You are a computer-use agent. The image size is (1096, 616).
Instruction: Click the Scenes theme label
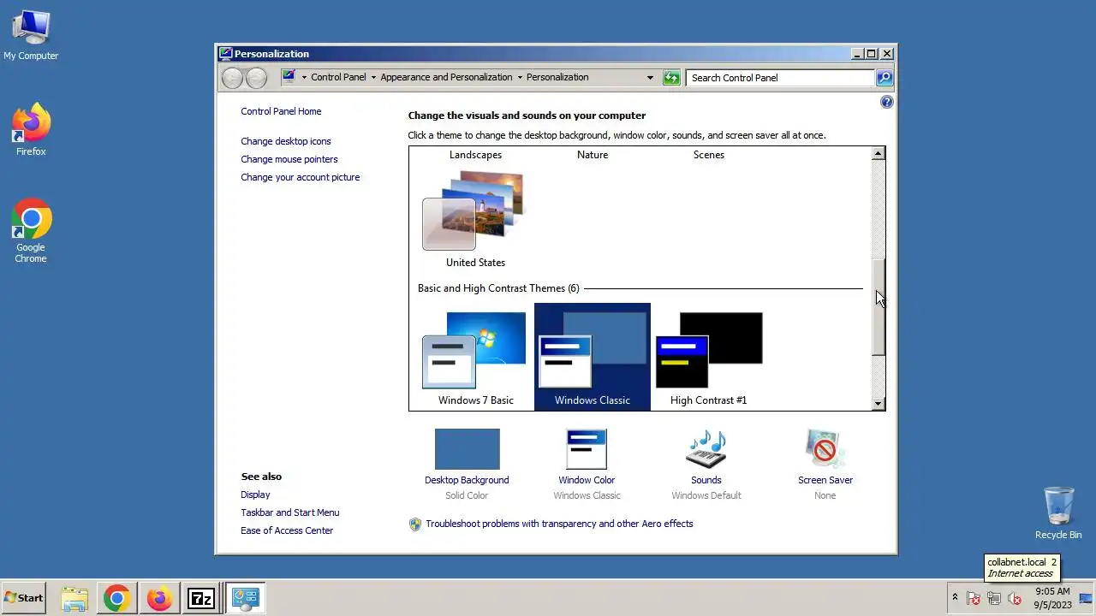tap(708, 155)
